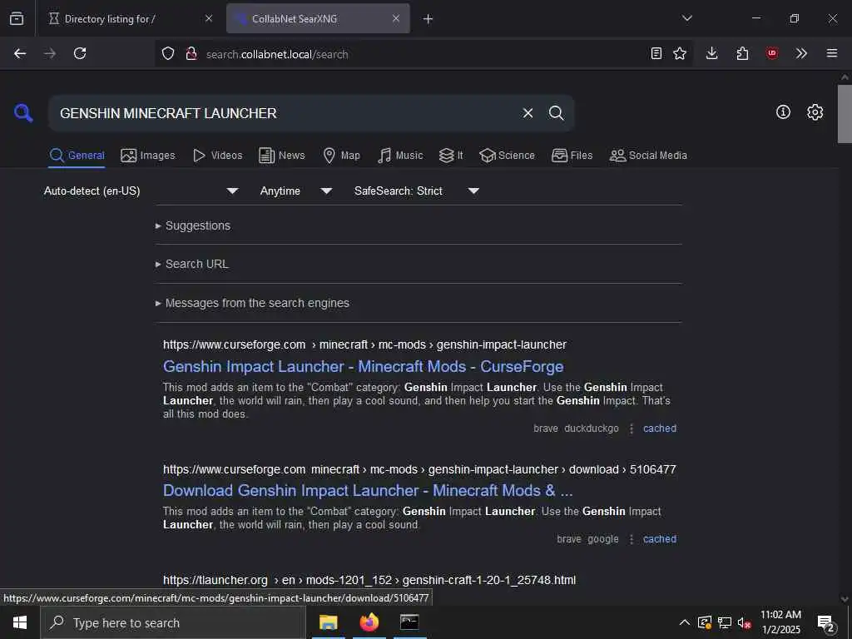Open Genshin Impact Launcher - Minecraft Mods link
852x639 pixels.
click(x=363, y=366)
